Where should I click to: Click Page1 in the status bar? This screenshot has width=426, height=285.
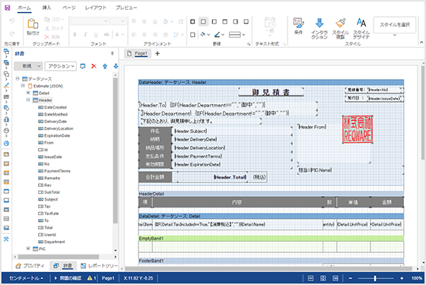(x=108, y=278)
